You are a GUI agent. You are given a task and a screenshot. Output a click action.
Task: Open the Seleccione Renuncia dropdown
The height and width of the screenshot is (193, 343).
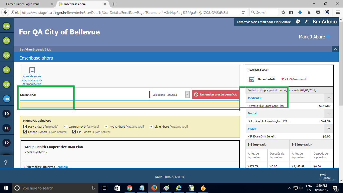(x=169, y=94)
